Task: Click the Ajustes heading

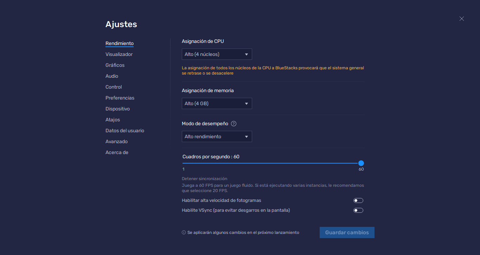Action: pyautogui.click(x=121, y=24)
